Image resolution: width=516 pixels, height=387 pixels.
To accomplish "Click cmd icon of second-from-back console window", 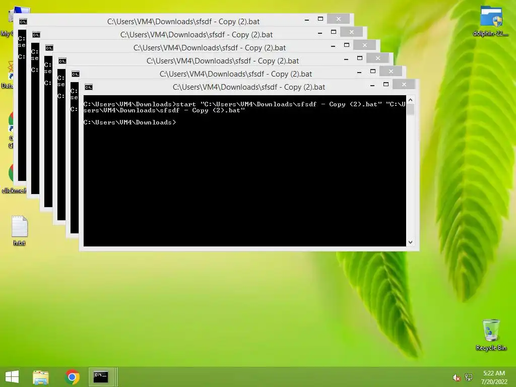I will 36,35.
